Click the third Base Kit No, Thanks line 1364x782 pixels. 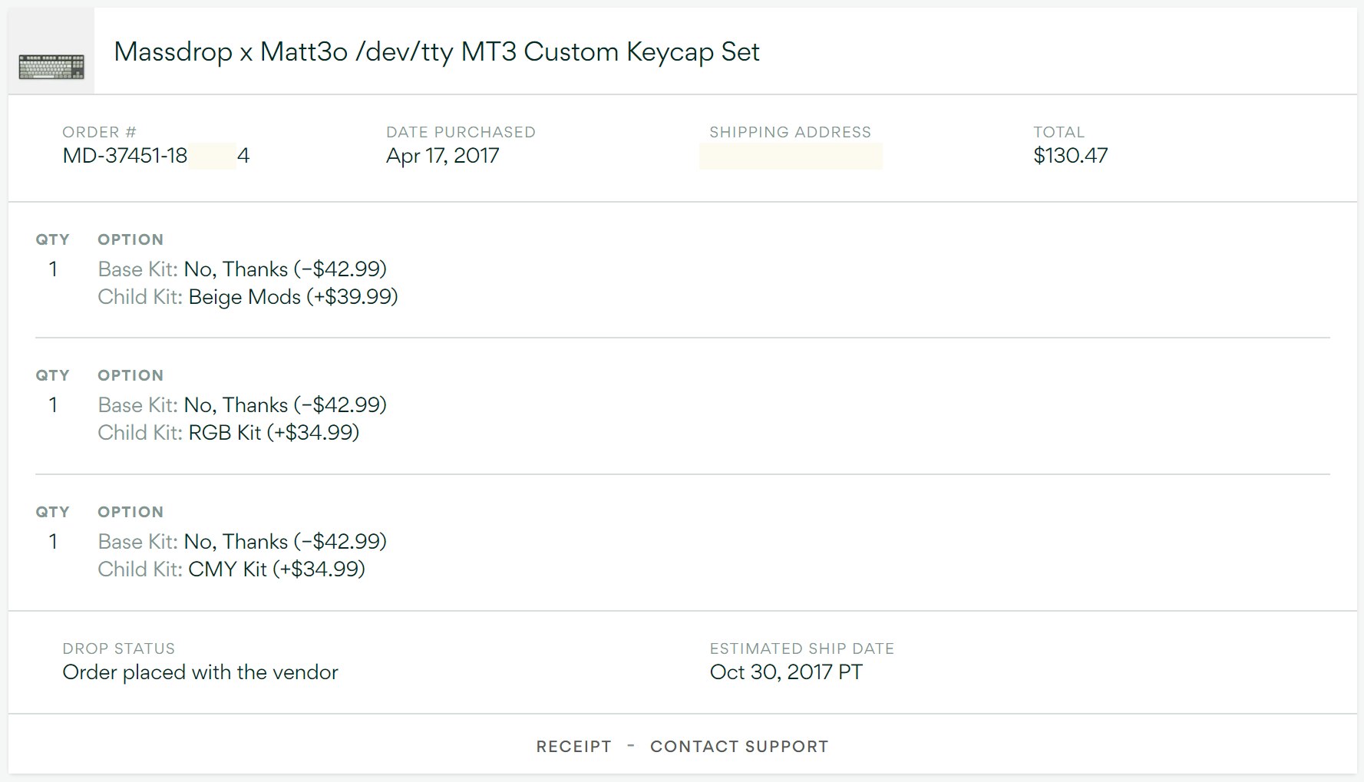[x=242, y=542]
